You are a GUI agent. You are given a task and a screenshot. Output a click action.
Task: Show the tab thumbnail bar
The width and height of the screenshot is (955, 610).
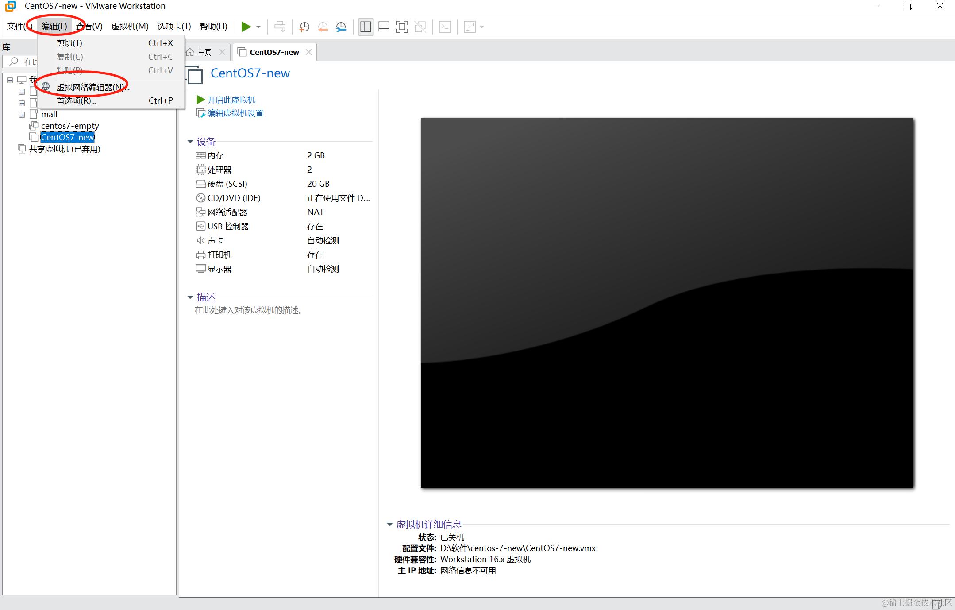384,27
